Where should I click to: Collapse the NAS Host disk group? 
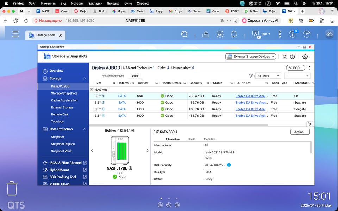point(92,90)
